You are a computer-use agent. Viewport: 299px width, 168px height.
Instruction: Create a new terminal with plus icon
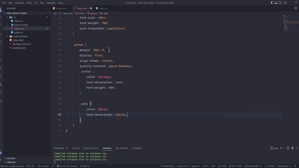(x=281, y=148)
